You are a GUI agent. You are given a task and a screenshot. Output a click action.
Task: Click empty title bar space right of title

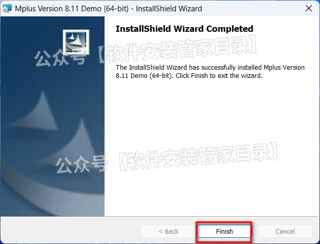point(252,9)
